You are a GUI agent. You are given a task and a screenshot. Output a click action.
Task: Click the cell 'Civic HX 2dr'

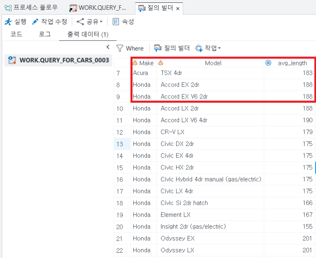210,168
